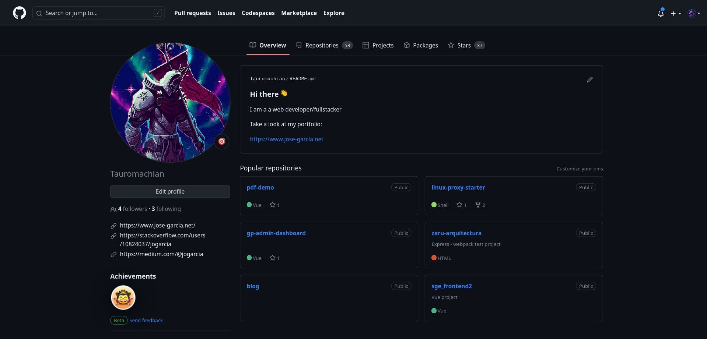Click the Edit profile button
This screenshot has height=339, width=707.
[x=170, y=191]
